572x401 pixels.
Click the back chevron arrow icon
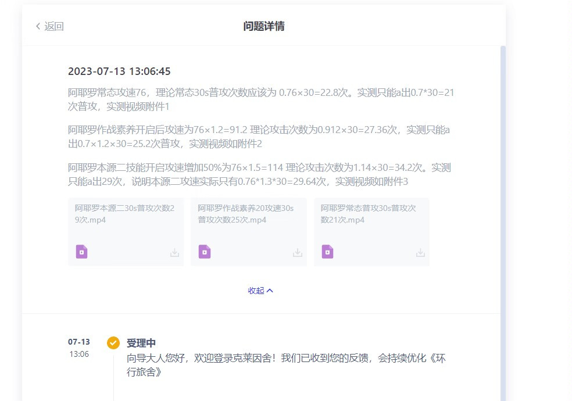38,26
